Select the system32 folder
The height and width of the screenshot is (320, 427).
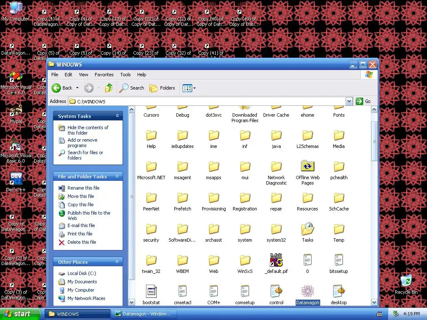point(276,229)
